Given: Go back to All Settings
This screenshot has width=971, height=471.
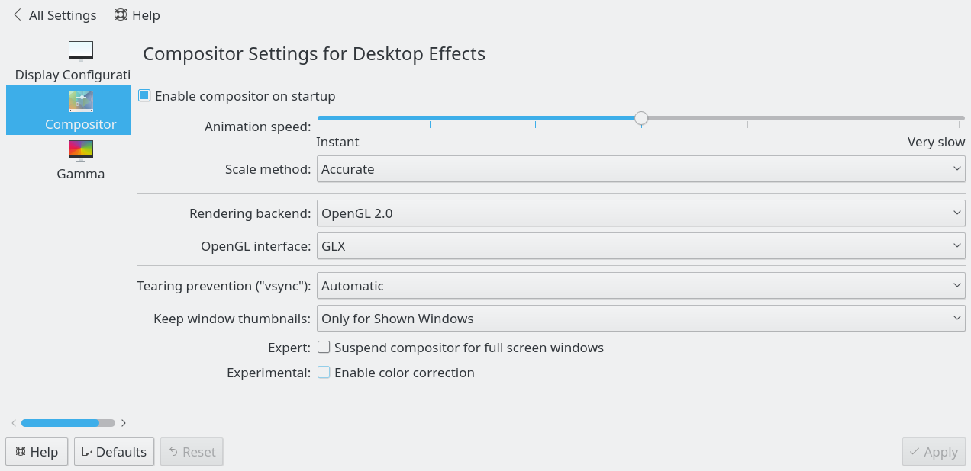Looking at the screenshot, I should [54, 15].
